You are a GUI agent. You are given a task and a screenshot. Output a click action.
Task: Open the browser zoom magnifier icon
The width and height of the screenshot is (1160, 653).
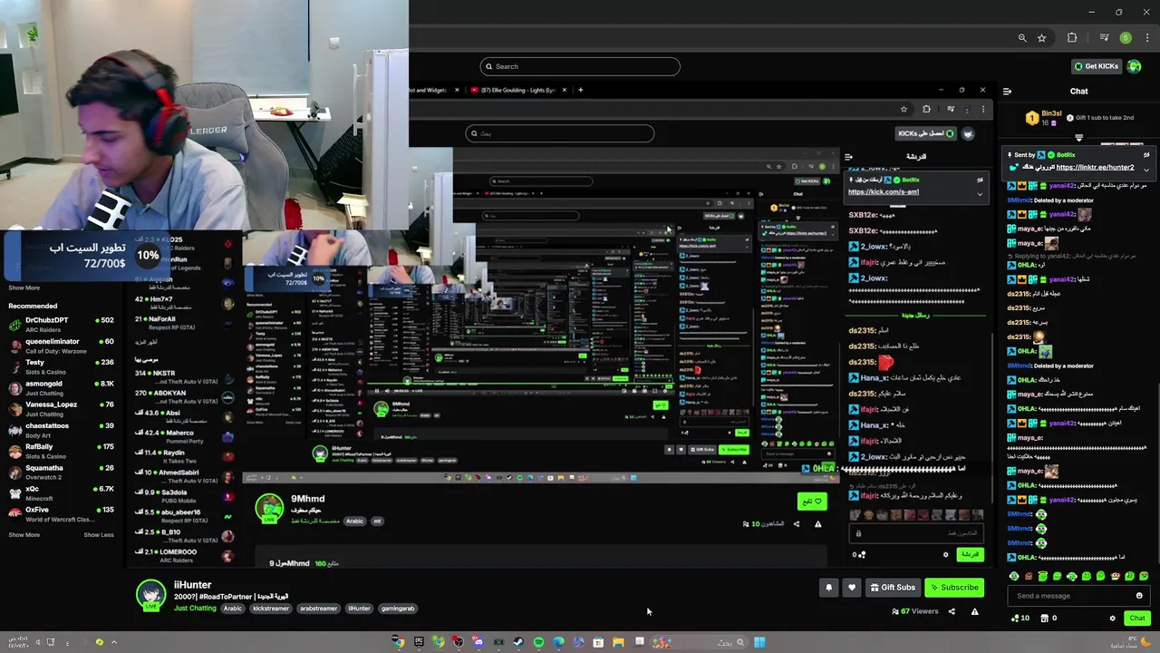[x=1022, y=38]
